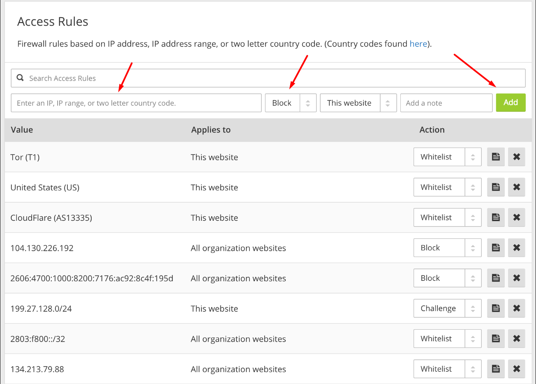Select the United States (US) value text
536x384 pixels.
(x=45, y=187)
